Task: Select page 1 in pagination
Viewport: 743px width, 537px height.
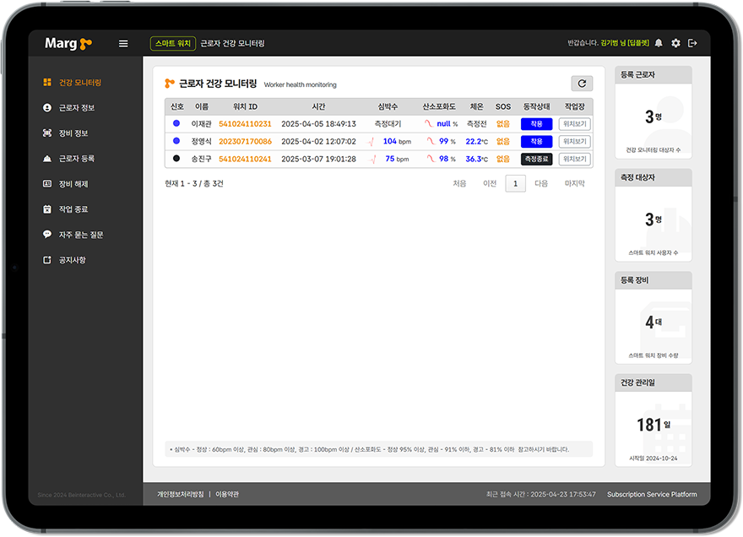Action: click(x=516, y=183)
